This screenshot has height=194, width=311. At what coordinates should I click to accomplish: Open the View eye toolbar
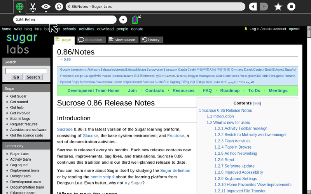pyautogui.click(x=46, y=7)
